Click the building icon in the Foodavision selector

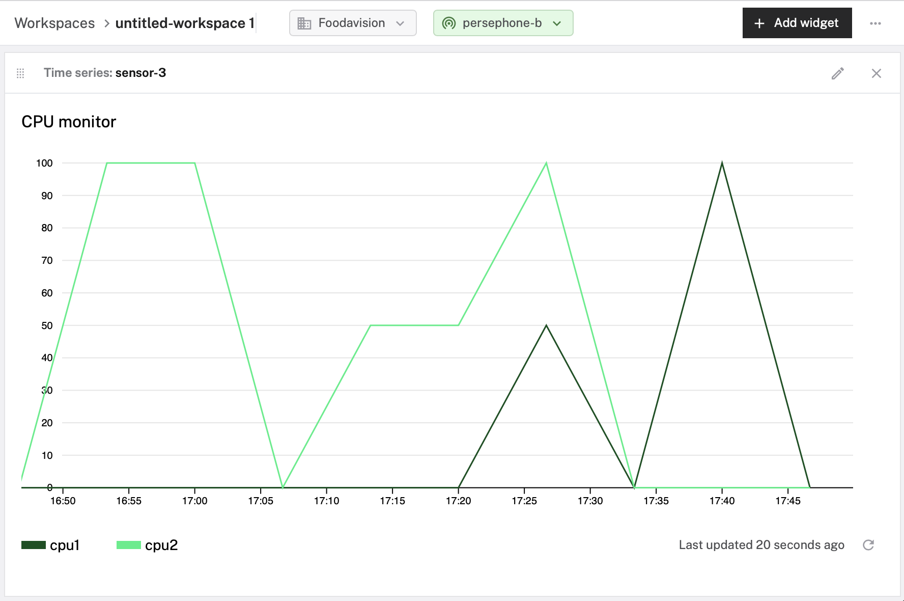[304, 23]
